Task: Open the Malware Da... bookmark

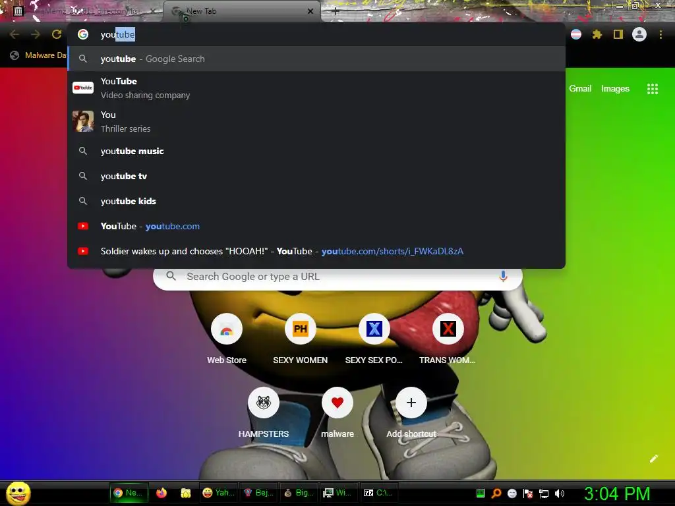Action: [39, 55]
